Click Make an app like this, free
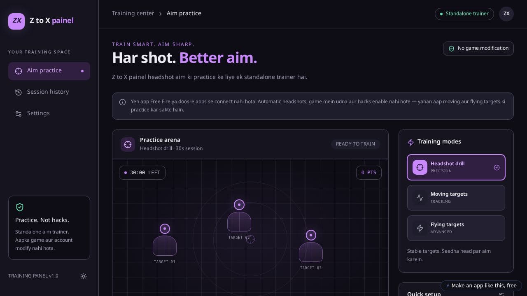Screen dimensions: 527x296 [x=481, y=286]
